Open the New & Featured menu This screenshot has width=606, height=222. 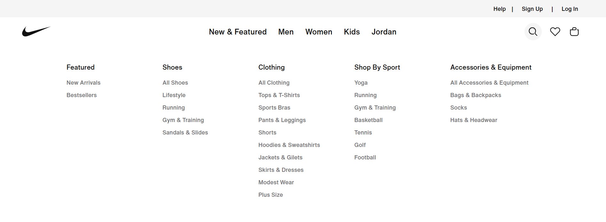pyautogui.click(x=238, y=32)
